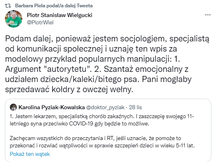Click the name Piotr Stanisław Wielgucki
This screenshot has width=213, height=162.
pos(60,15)
